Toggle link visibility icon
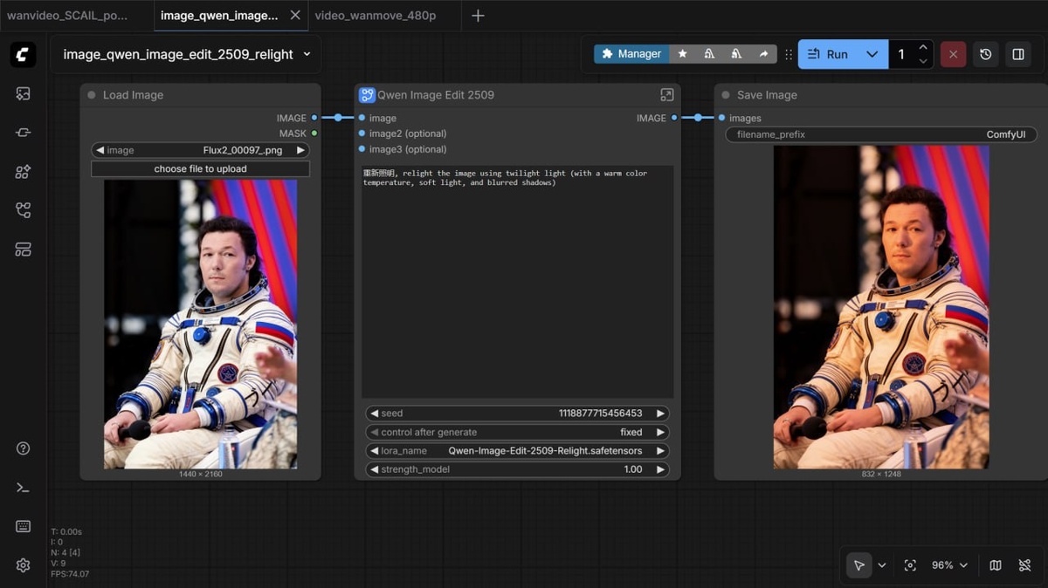This screenshot has width=1048, height=588. (x=1024, y=565)
